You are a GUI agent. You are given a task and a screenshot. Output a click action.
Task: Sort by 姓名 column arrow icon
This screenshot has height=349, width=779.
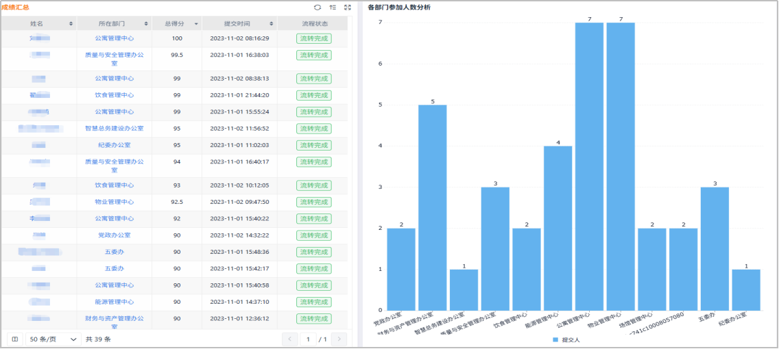(71, 23)
